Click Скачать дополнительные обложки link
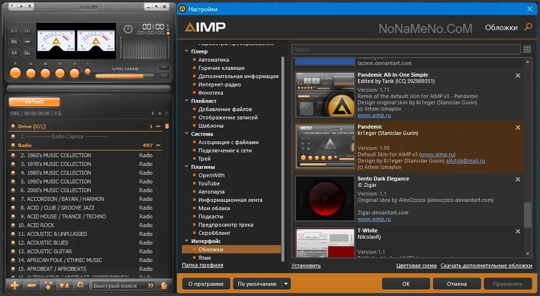 pos(486,266)
